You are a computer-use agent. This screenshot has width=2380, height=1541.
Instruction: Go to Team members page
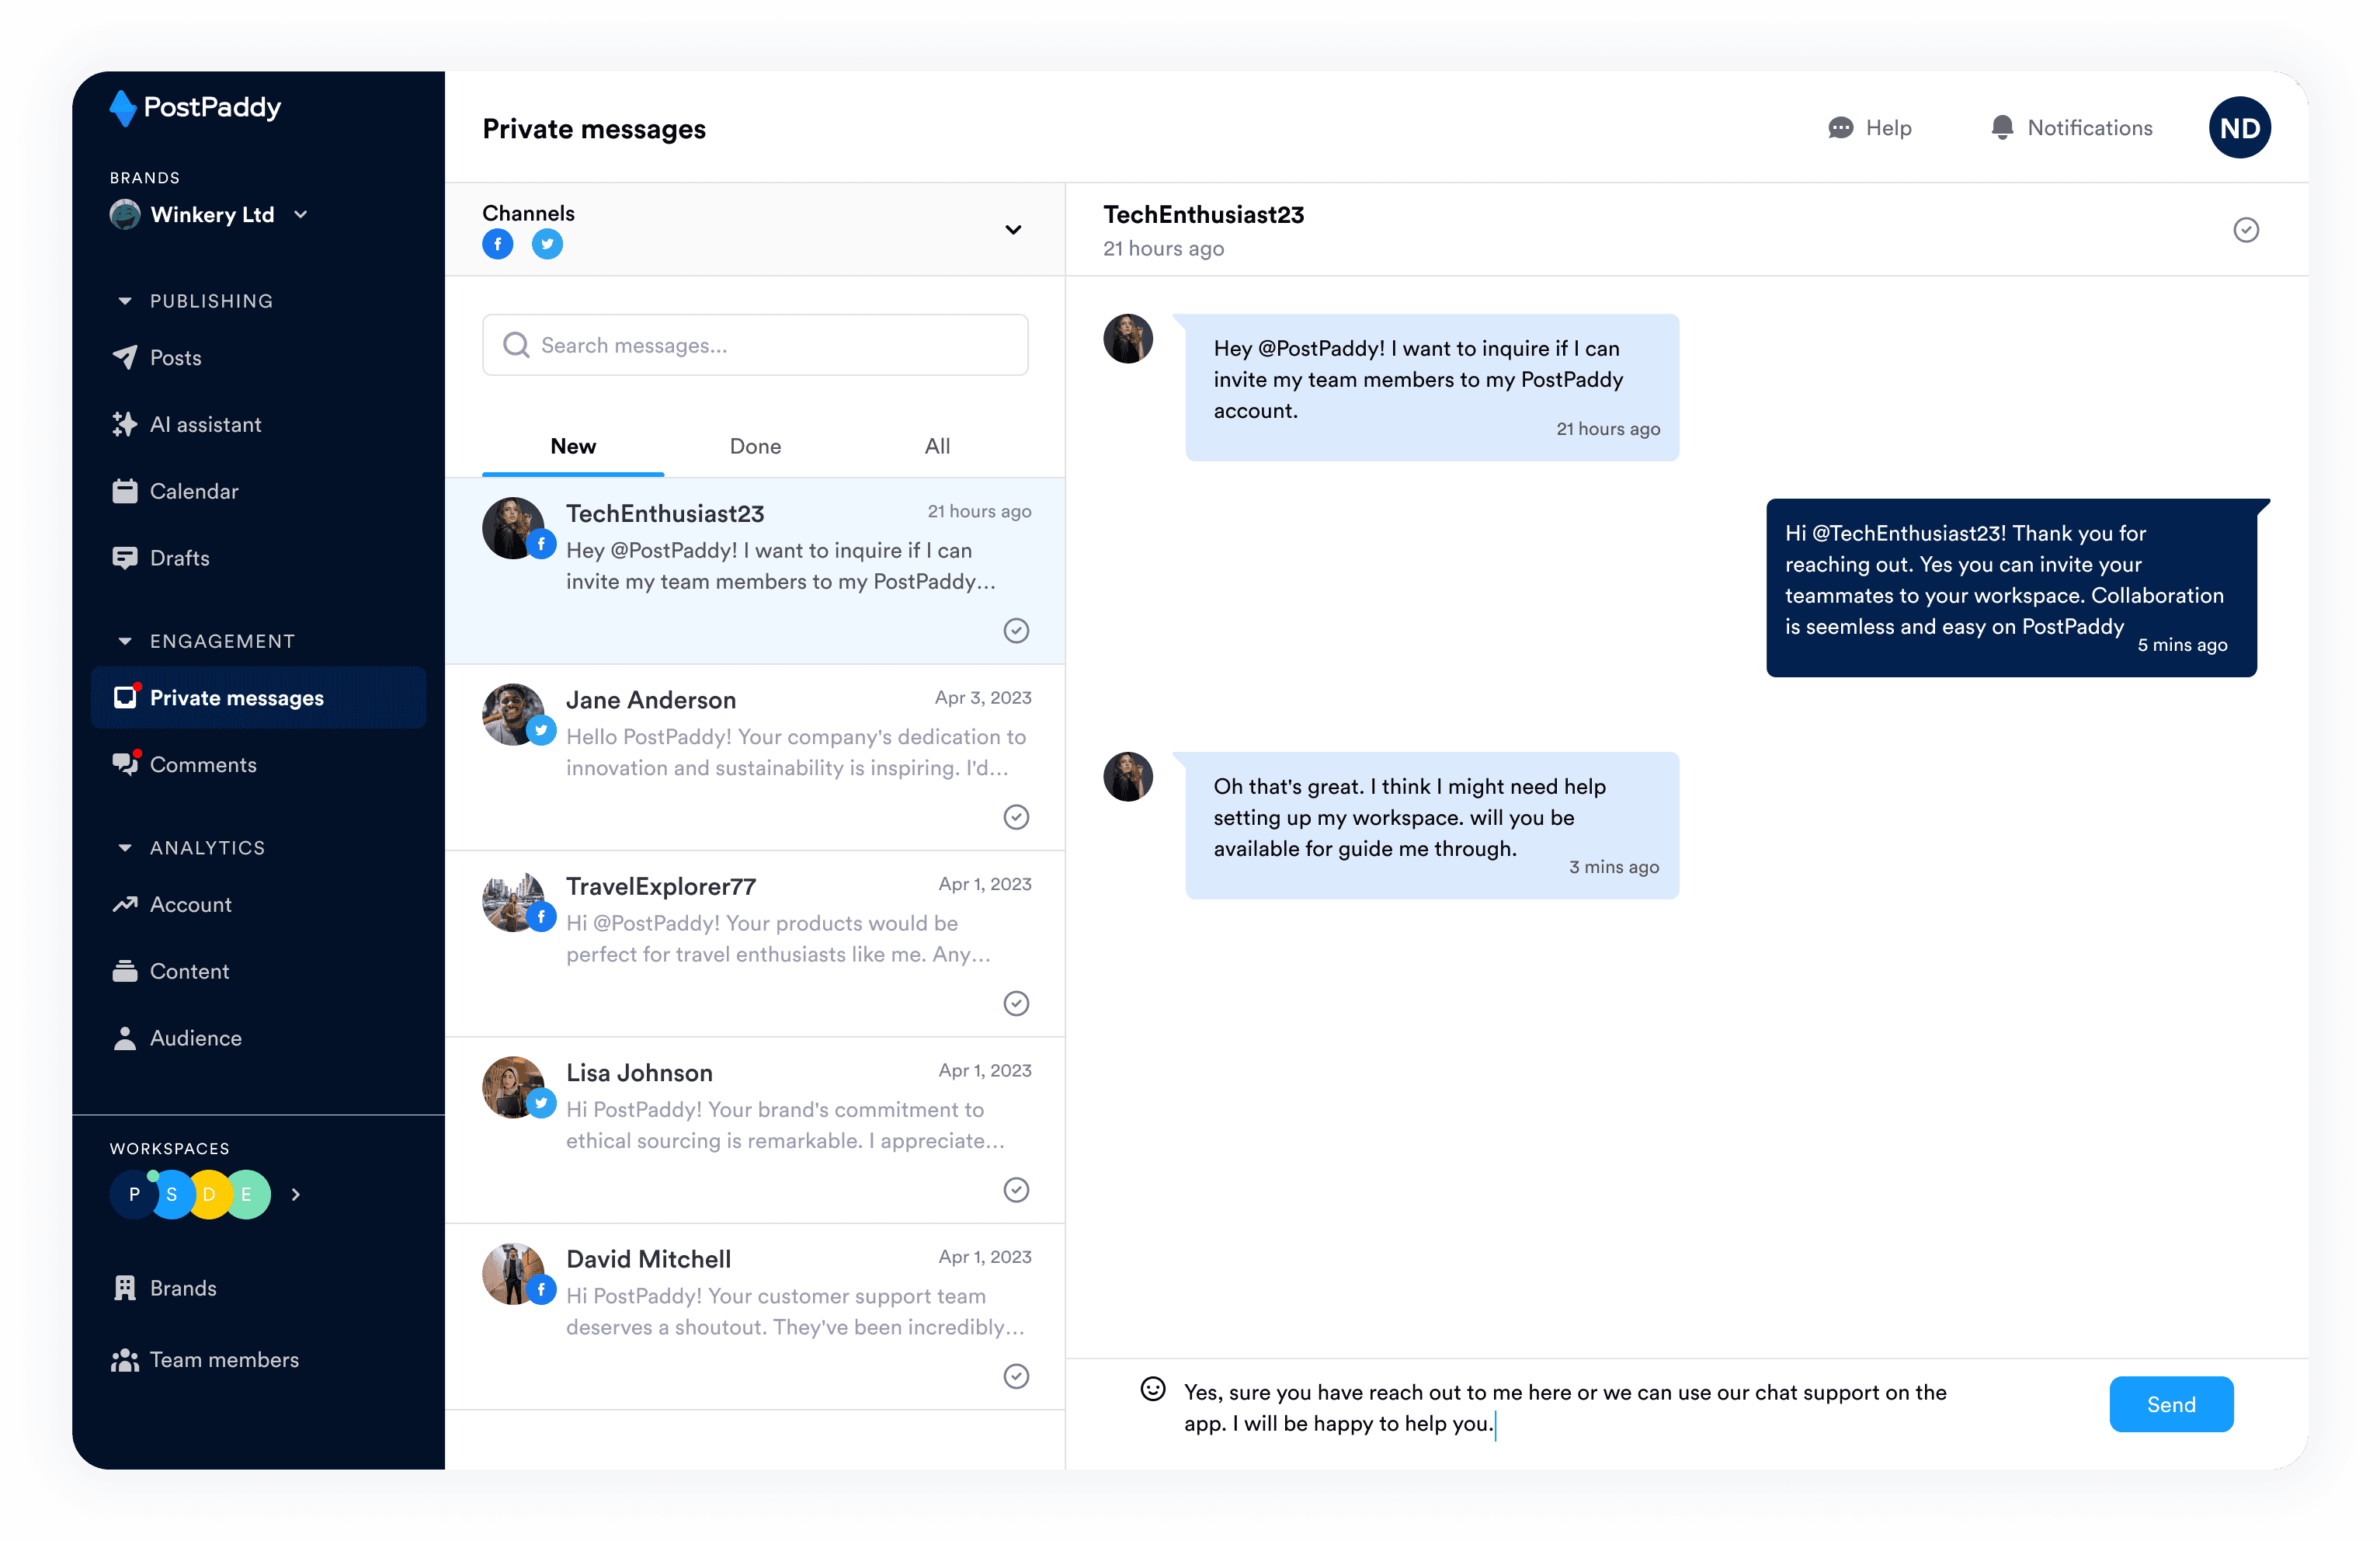point(223,1360)
